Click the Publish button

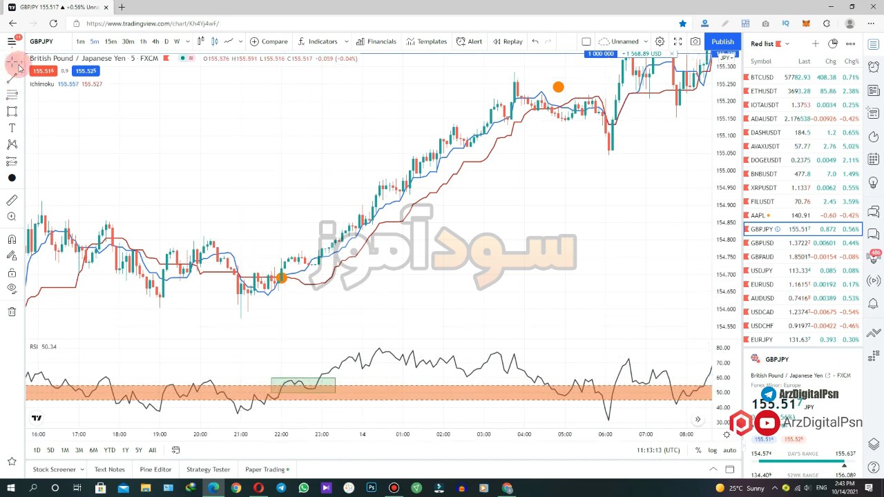pyautogui.click(x=722, y=41)
